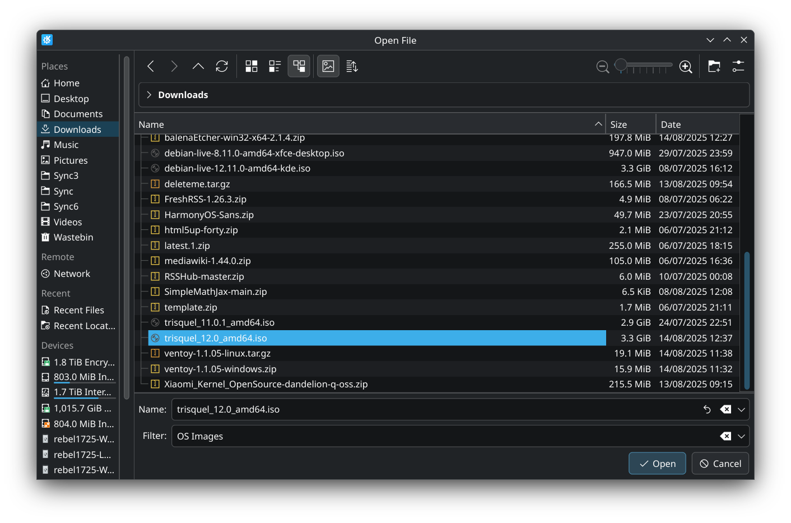Sort by the Date column header
This screenshot has width=791, height=523.
[x=698, y=124]
